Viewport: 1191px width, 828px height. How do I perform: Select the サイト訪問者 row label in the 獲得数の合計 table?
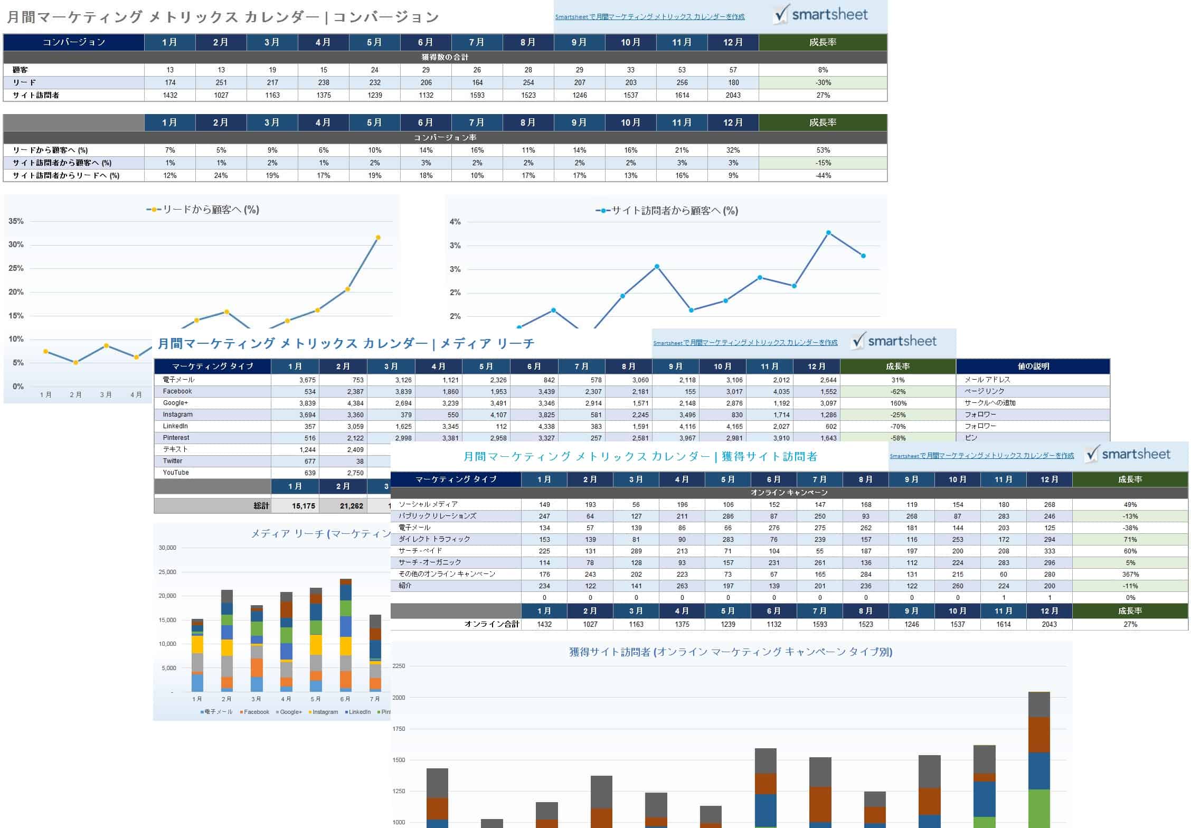(x=74, y=95)
